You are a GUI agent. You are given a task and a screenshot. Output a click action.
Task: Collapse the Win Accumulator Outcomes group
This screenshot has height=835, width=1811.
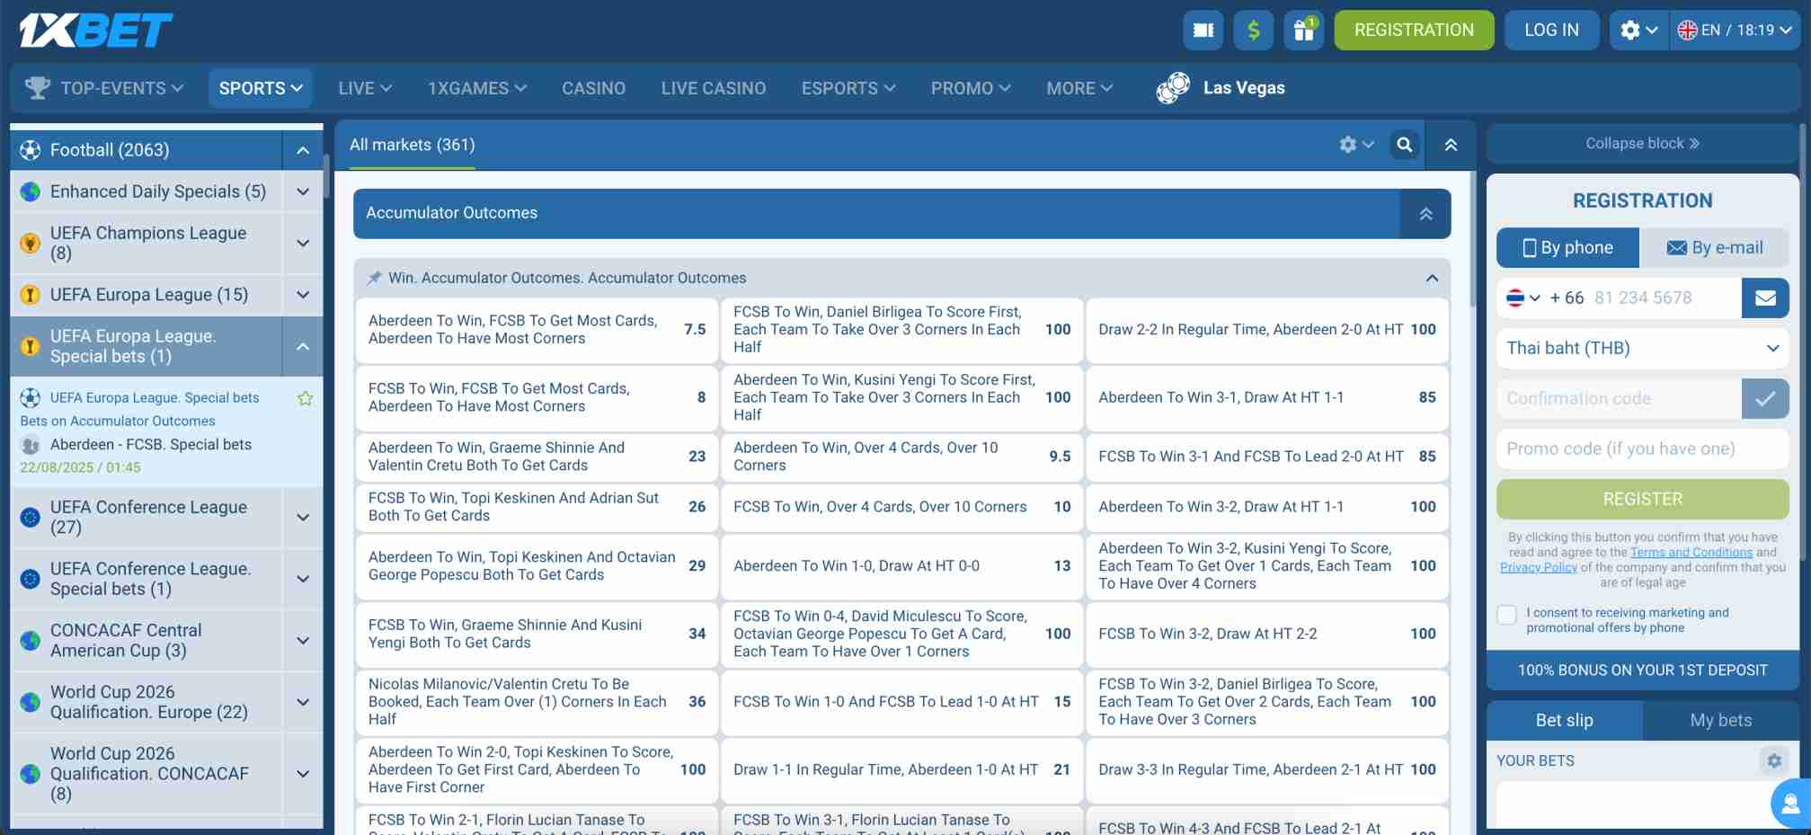(1432, 279)
